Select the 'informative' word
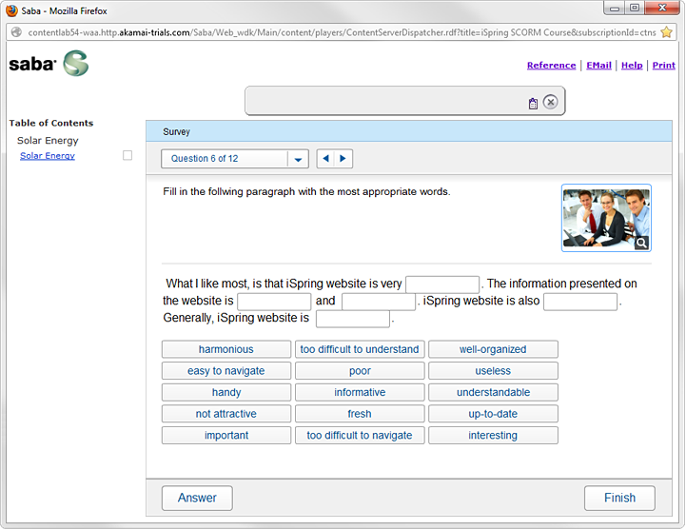686x529 pixels. click(360, 392)
